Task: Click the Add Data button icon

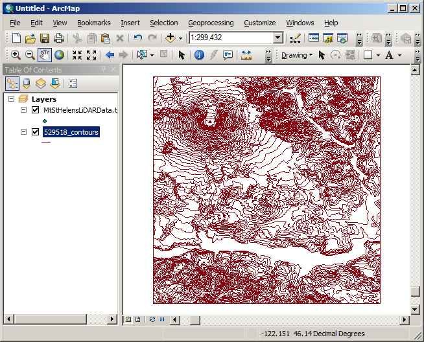Action: coord(171,38)
